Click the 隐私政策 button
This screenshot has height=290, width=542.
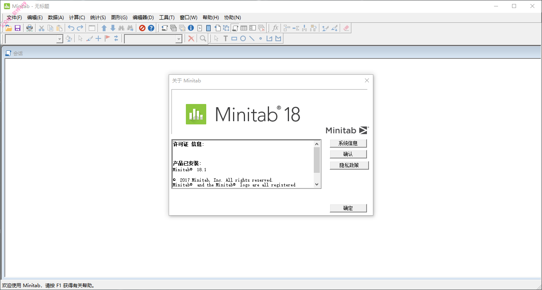(349, 165)
